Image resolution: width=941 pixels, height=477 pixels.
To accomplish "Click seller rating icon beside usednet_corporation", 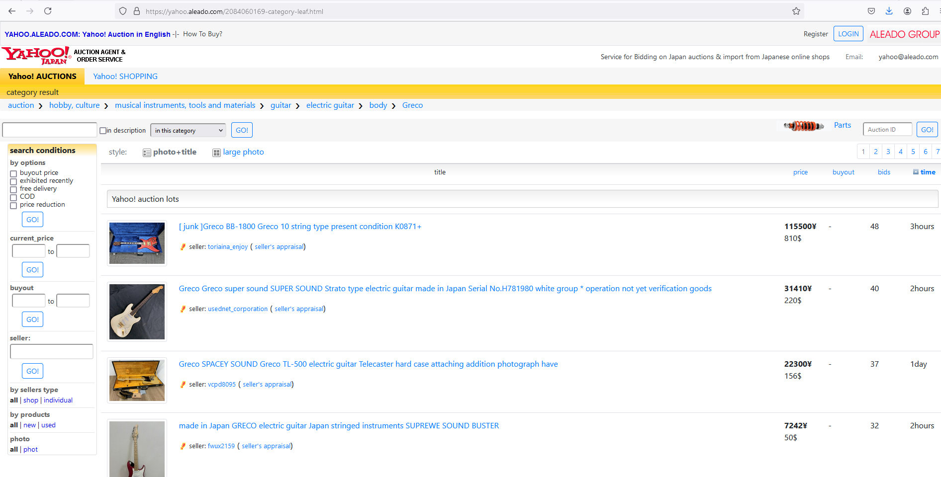I will click(183, 309).
